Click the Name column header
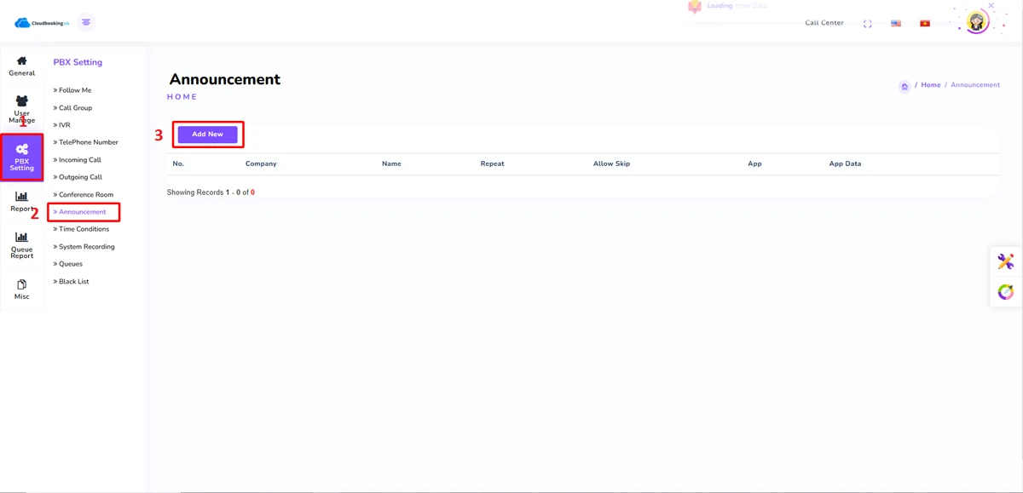The height and width of the screenshot is (493, 1023). tap(391, 163)
